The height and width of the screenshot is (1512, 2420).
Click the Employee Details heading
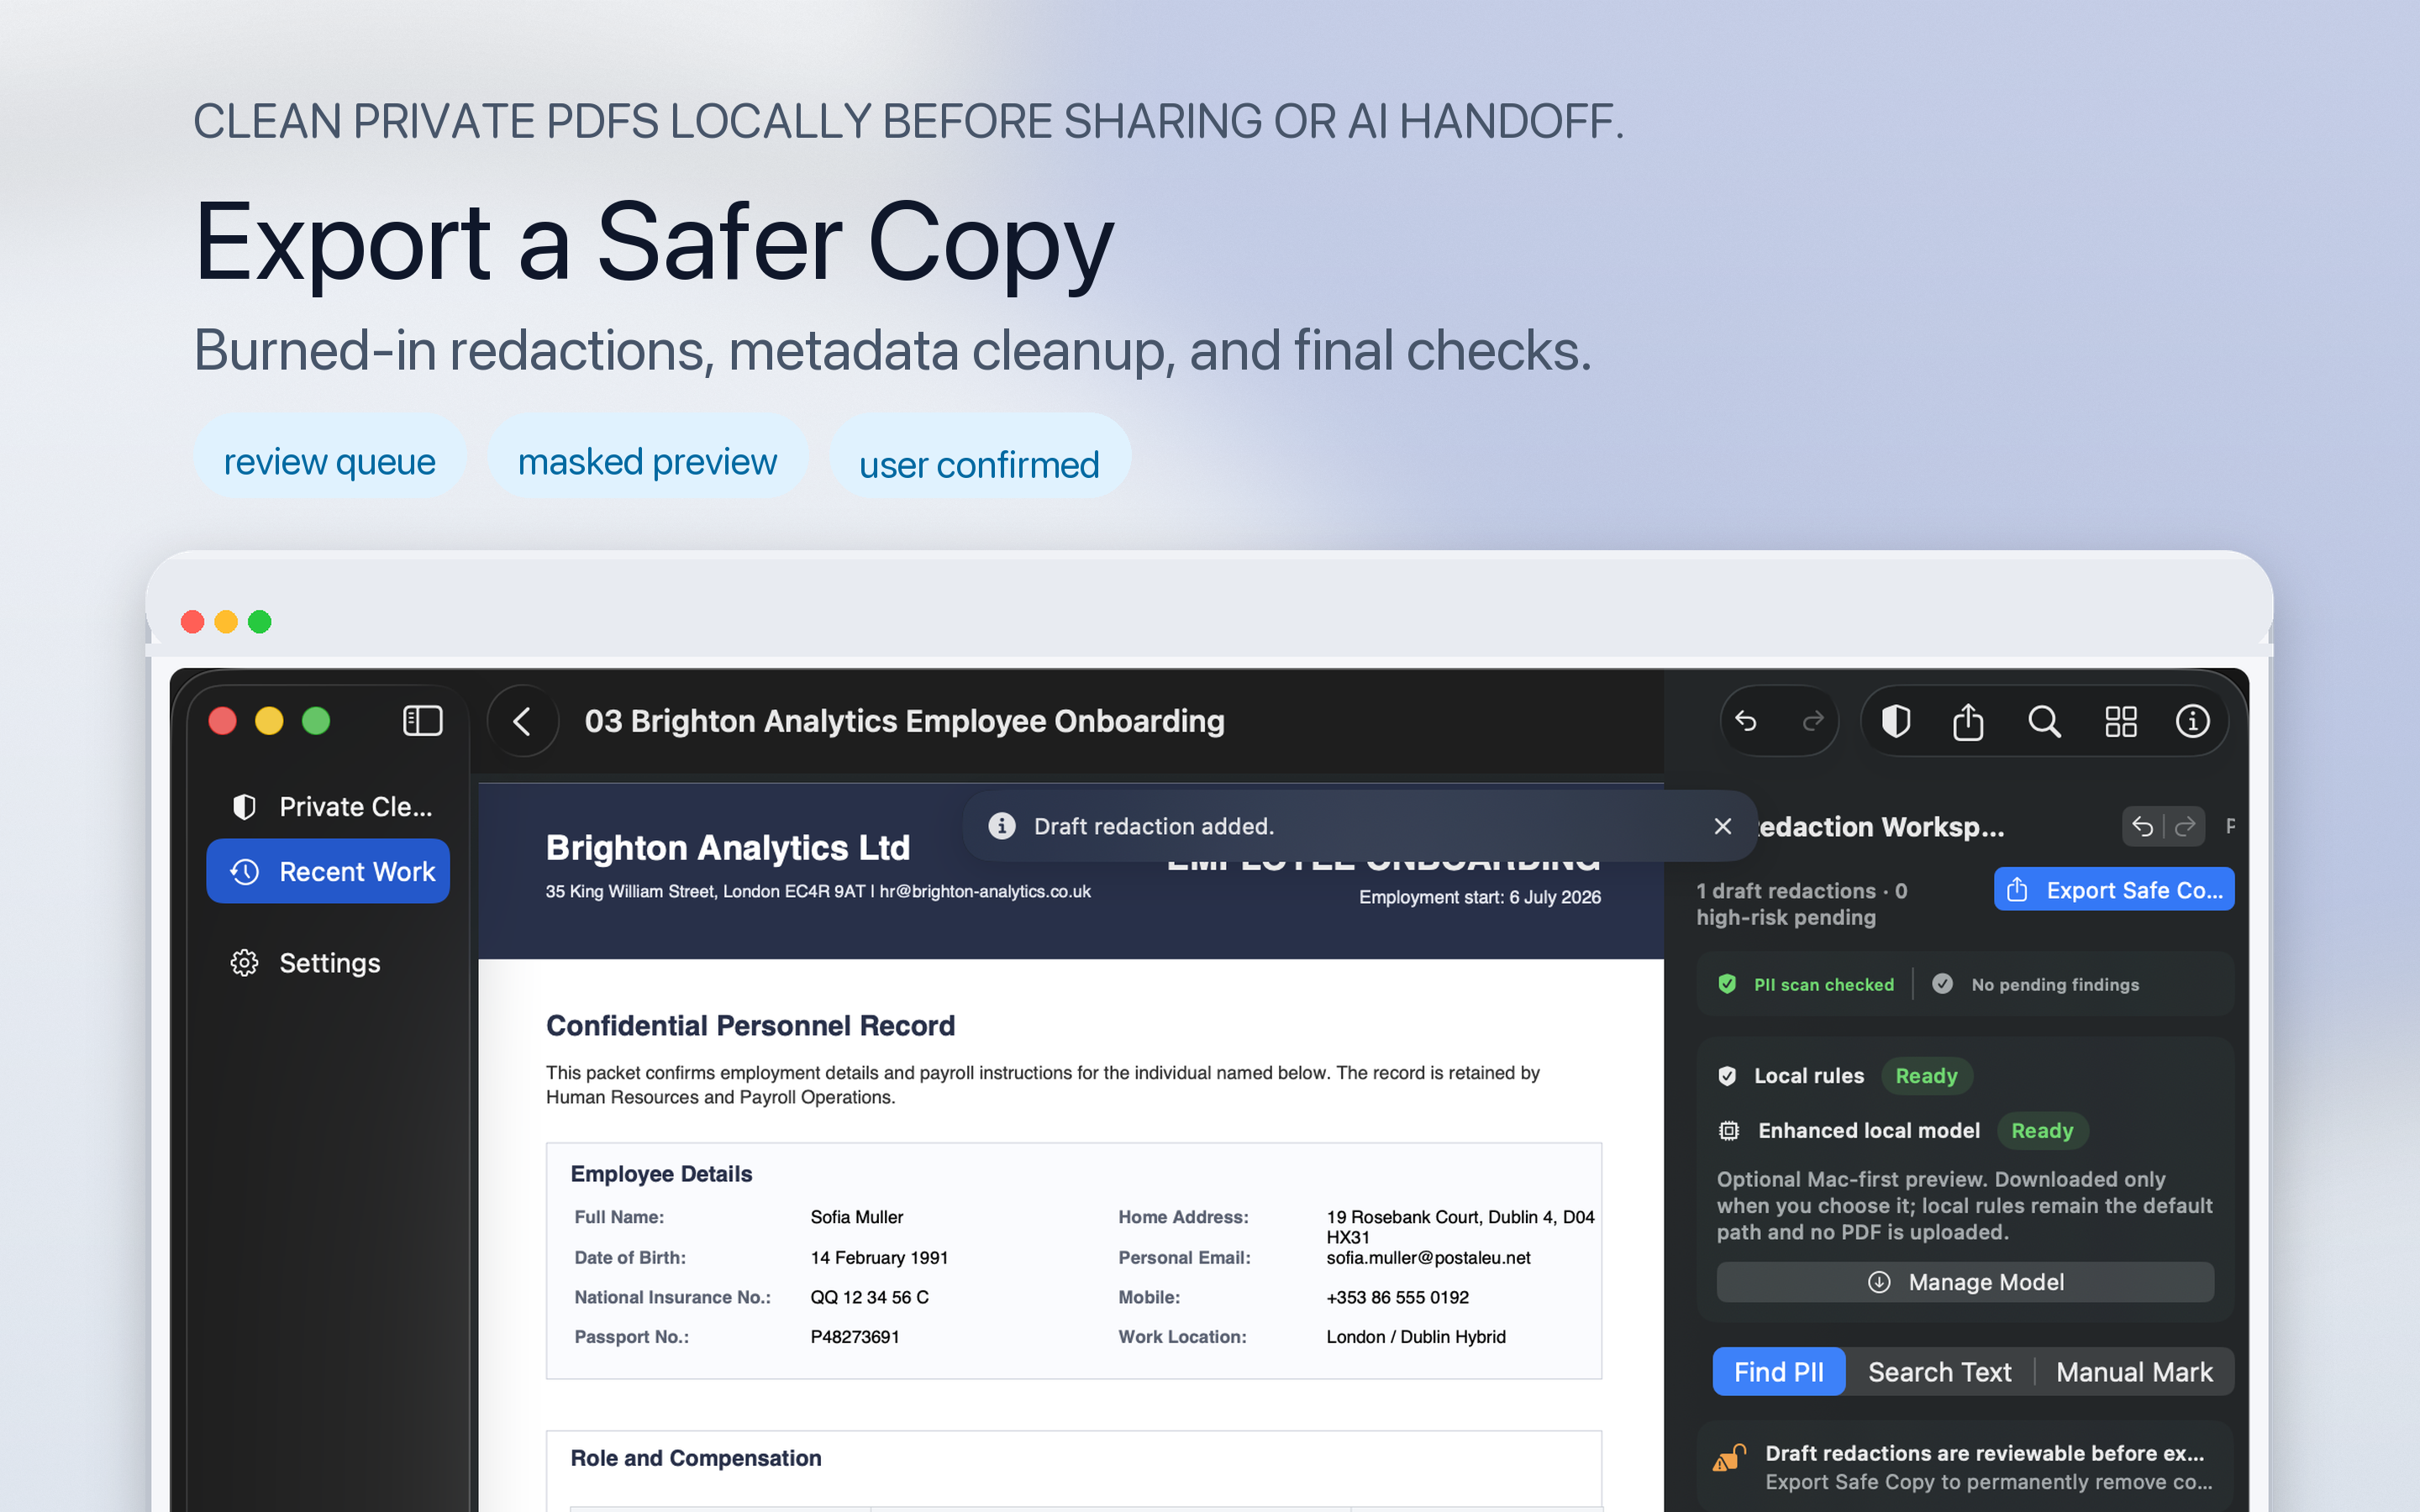(660, 1174)
